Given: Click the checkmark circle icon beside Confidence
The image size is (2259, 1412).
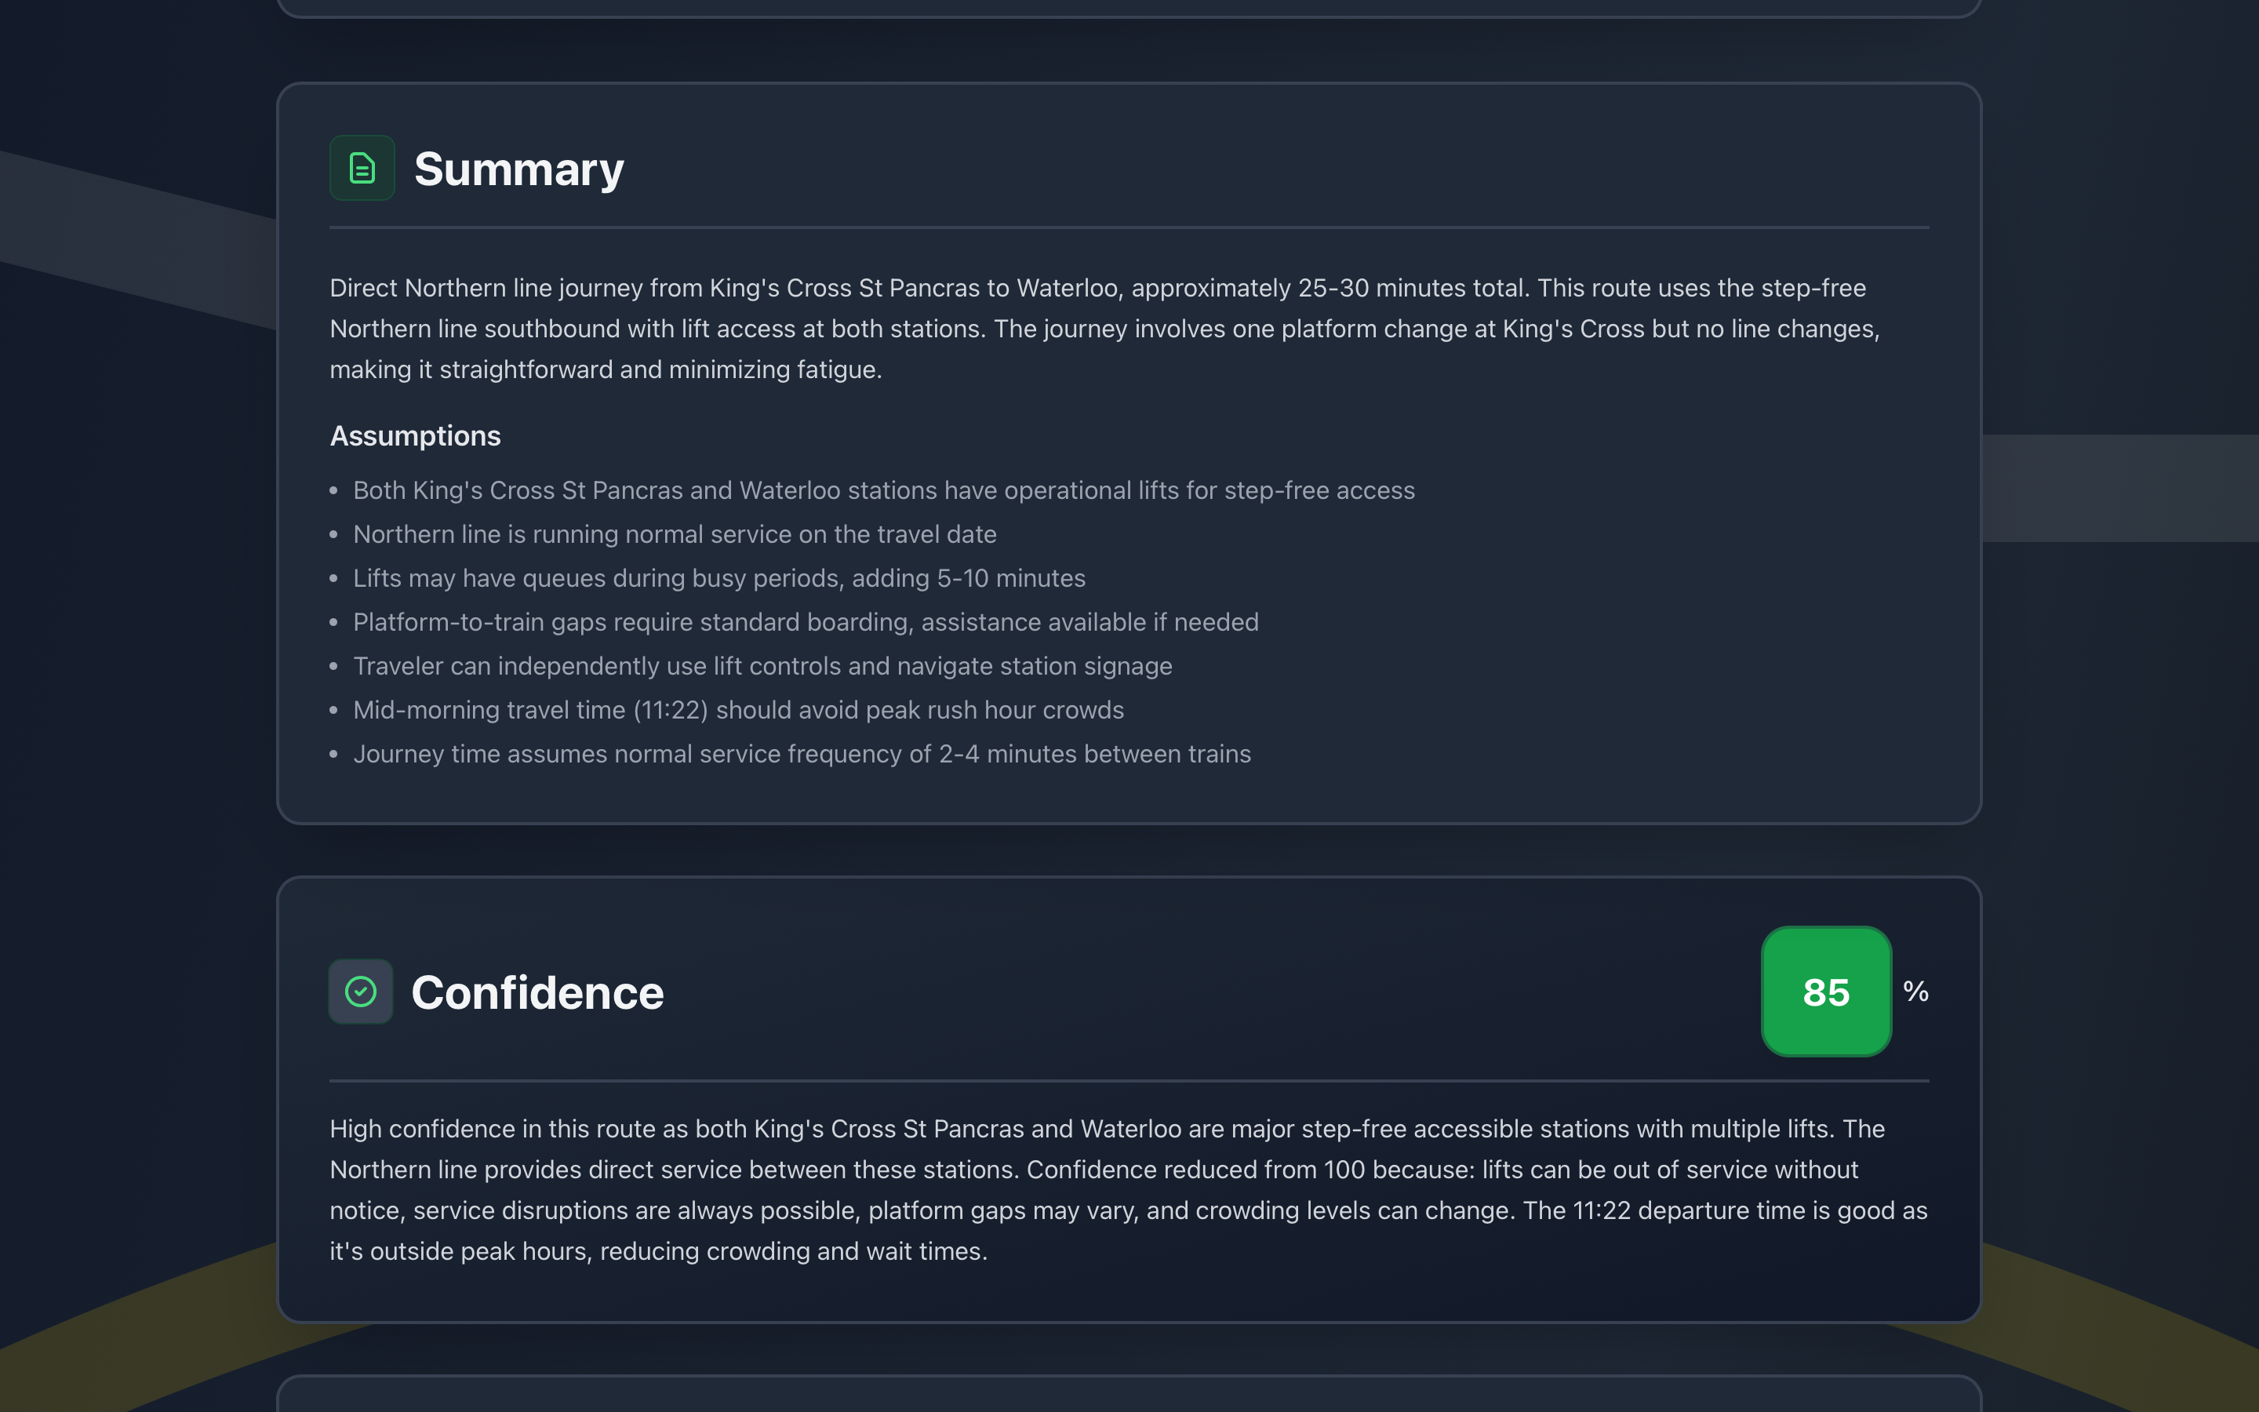Looking at the screenshot, I should [360, 992].
